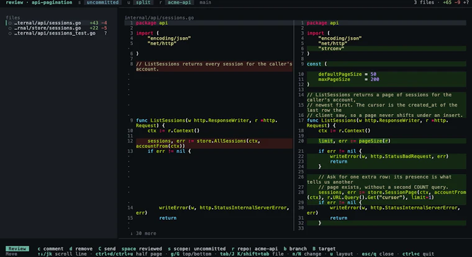Screen dimensions: 472x257
Task: Click the 's scope: uncommitted' hint
Action: 197,249
